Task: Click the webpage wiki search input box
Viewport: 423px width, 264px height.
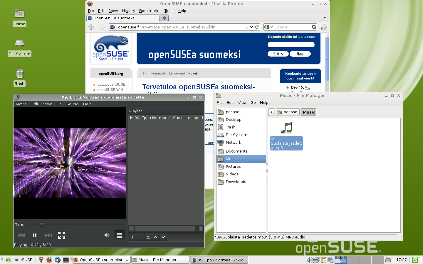Action: (x=291, y=45)
